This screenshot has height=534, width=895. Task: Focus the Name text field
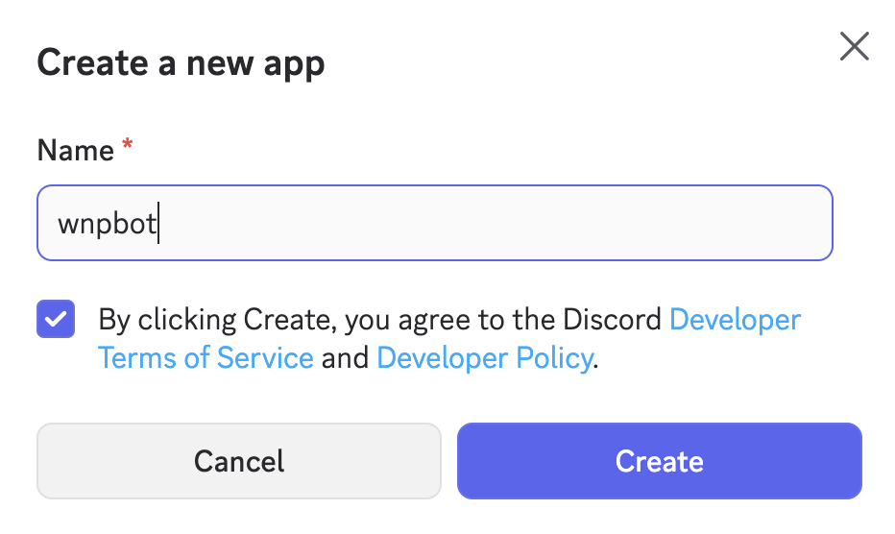434,223
